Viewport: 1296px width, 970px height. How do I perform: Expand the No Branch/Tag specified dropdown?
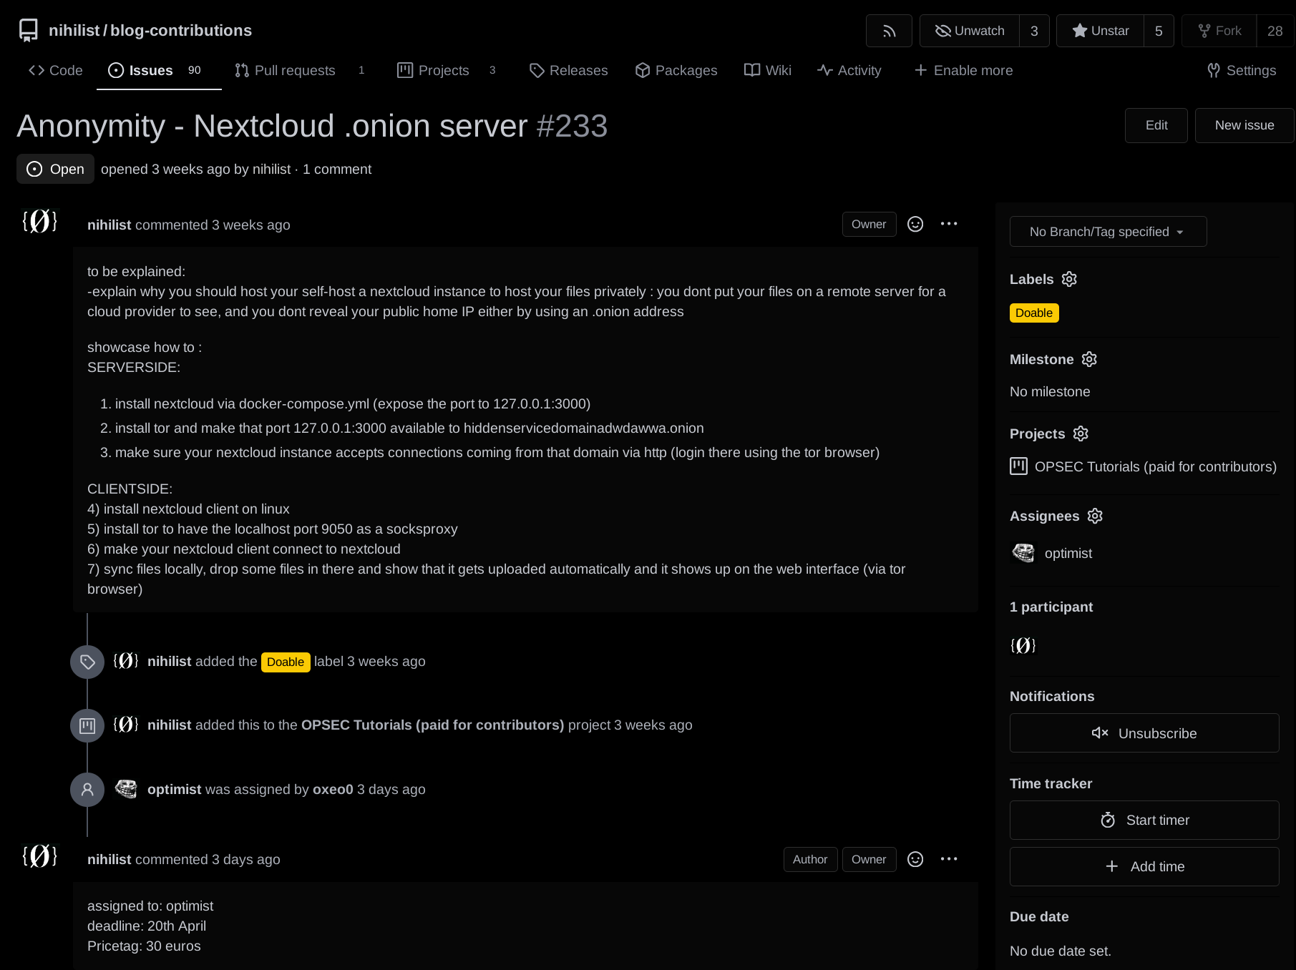[1108, 232]
